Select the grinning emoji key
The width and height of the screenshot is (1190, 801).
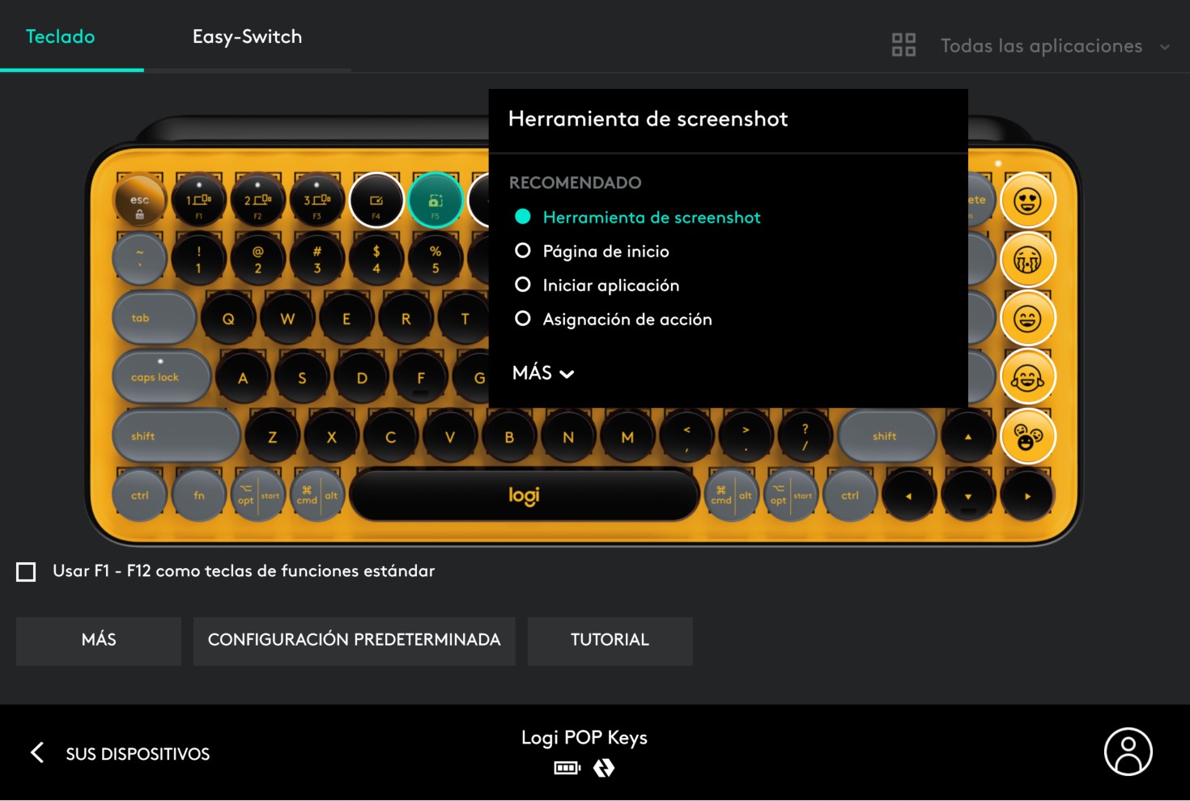tap(1027, 319)
